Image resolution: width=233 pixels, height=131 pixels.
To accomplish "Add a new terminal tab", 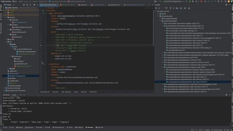I will pos(21,95).
